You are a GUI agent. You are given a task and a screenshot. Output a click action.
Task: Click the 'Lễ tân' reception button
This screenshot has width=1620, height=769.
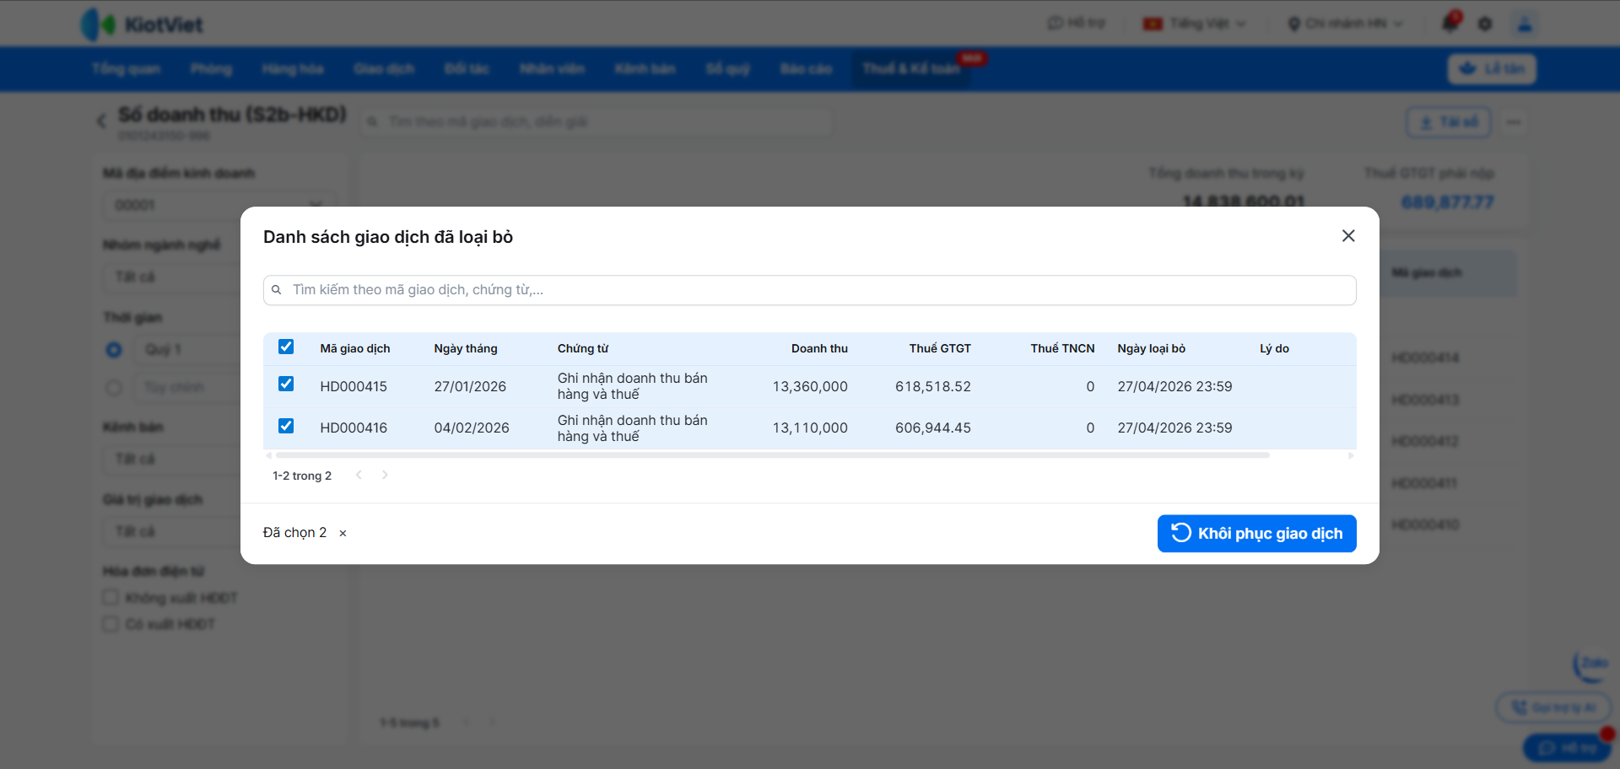[x=1492, y=68]
